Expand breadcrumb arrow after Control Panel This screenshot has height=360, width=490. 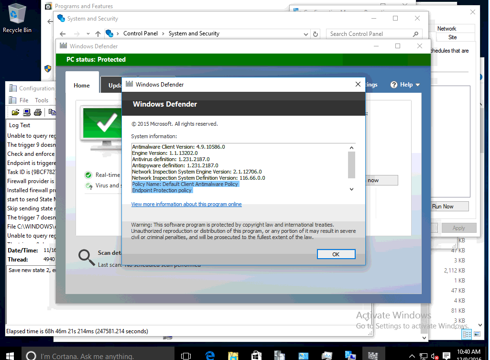[x=163, y=34]
